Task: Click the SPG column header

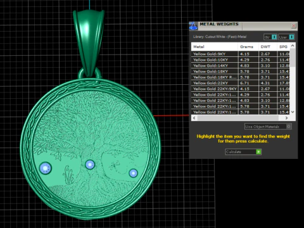Action: click(x=284, y=47)
